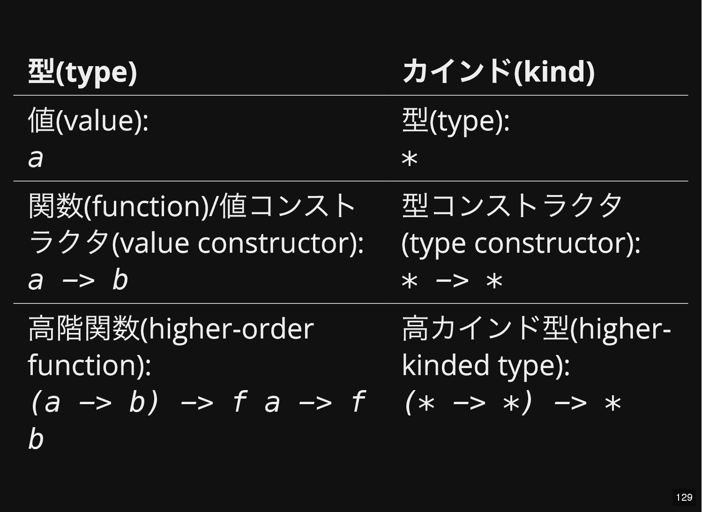Click the trailing italic b at table bottom
Screen dimensions: 702x512
(x=36, y=439)
